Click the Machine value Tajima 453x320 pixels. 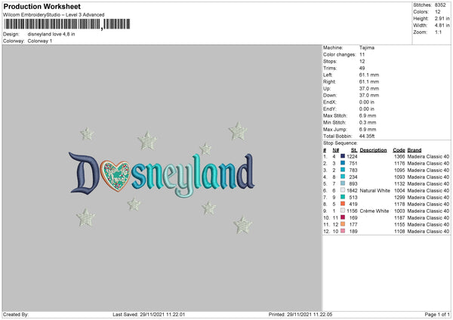point(367,48)
